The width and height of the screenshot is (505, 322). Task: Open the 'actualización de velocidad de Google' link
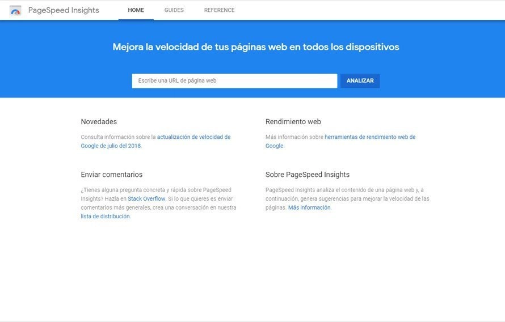pyautogui.click(x=155, y=141)
